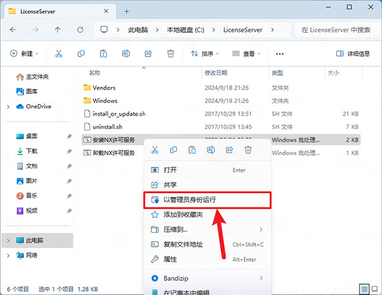
Task: Click the context menu Paste icon
Action: [x=192, y=150]
